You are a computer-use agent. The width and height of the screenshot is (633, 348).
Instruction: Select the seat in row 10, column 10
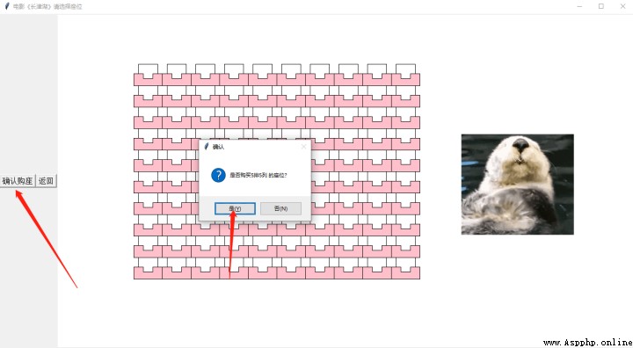click(405, 268)
